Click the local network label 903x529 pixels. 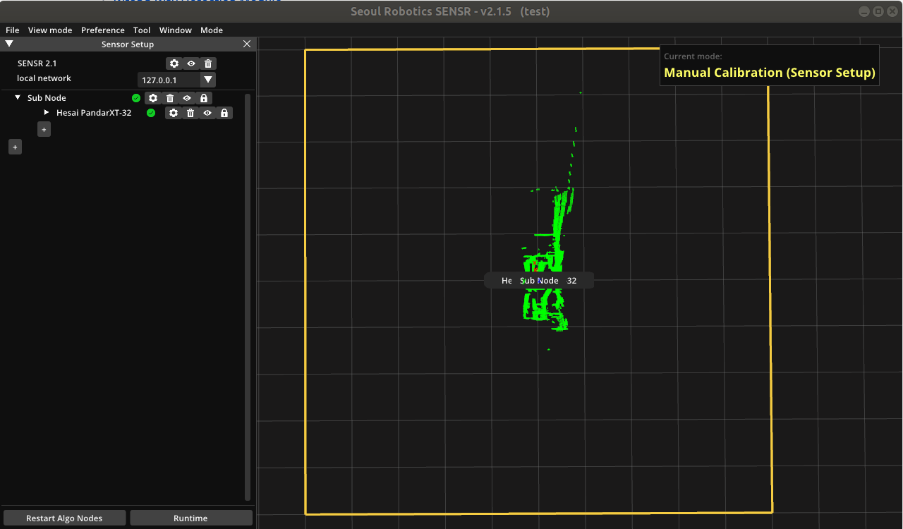(x=44, y=78)
